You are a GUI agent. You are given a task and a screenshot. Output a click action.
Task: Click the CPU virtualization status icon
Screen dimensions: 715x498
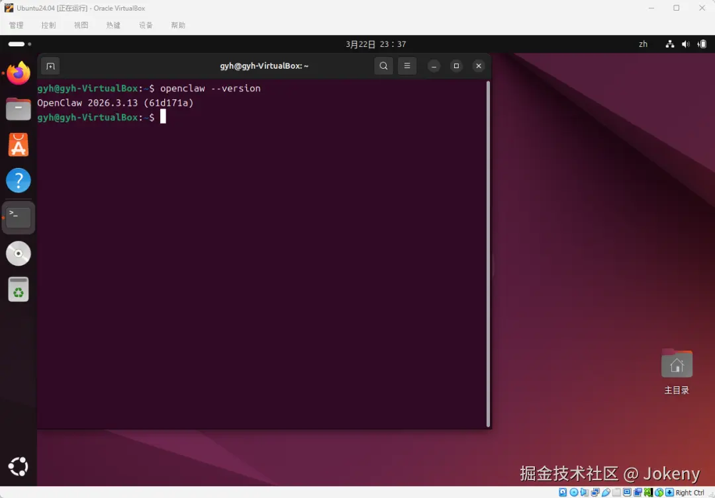pos(648,493)
